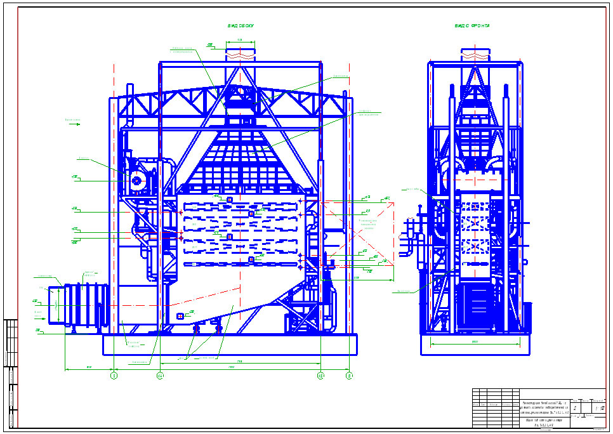Select the front view width dimension line
The image size is (613, 434).
coord(475,344)
